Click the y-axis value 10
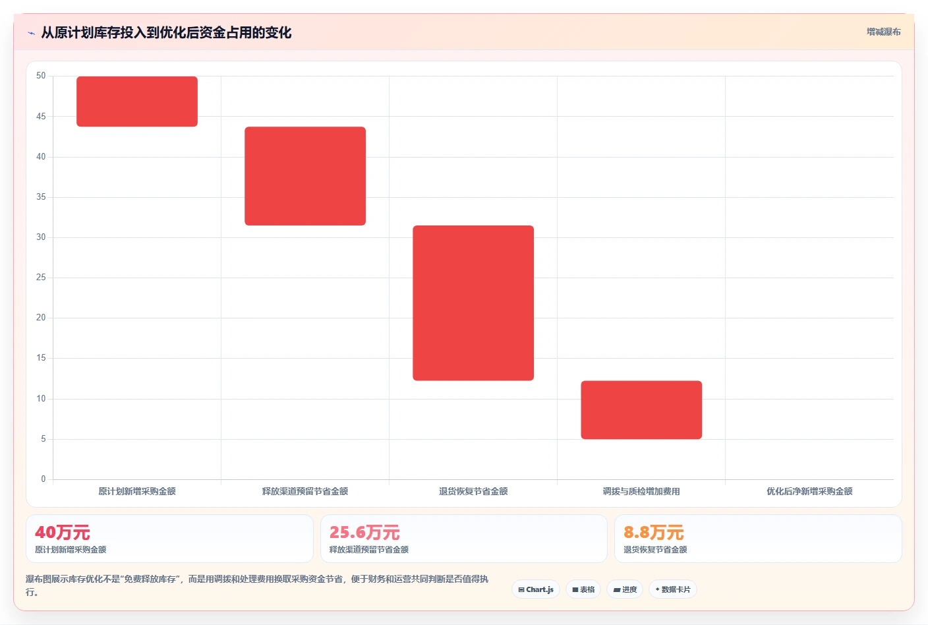Screen dimensions: 928x625 41,399
